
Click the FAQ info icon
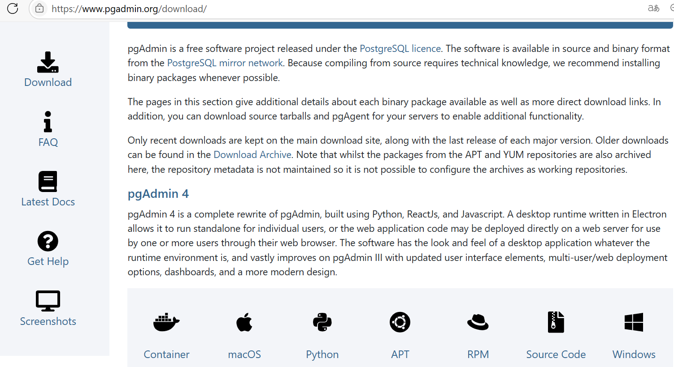48,122
